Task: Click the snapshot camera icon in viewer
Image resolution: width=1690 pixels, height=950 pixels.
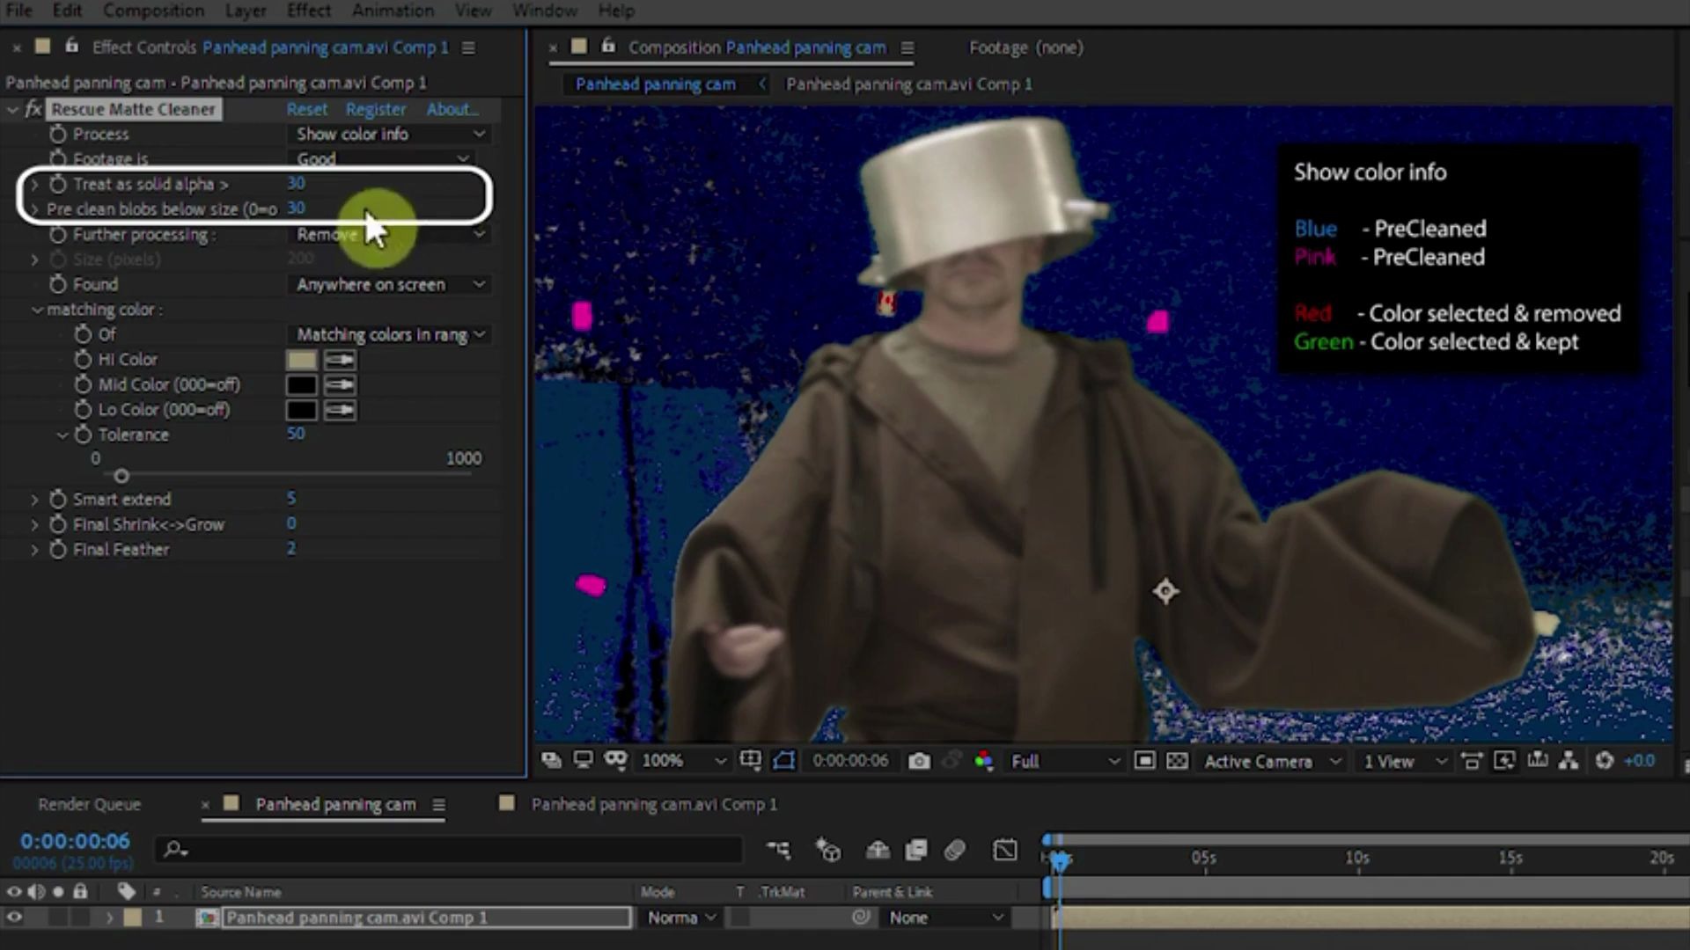Action: 915,760
